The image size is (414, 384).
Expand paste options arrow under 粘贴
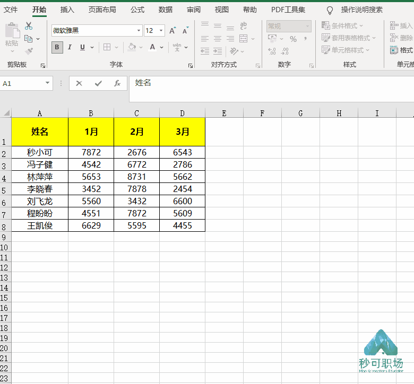click(x=12, y=51)
